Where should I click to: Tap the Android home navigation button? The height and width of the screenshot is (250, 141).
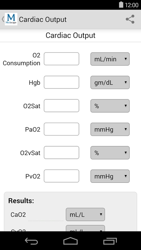[70, 241]
